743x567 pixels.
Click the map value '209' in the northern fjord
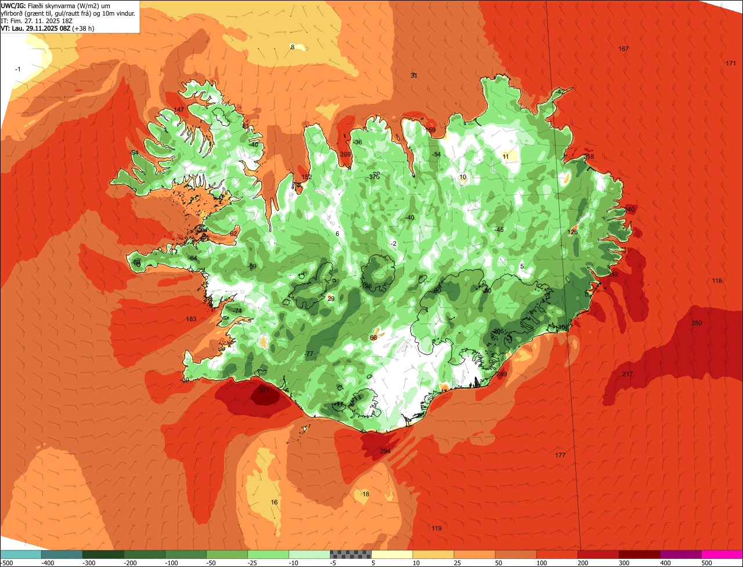click(x=345, y=154)
